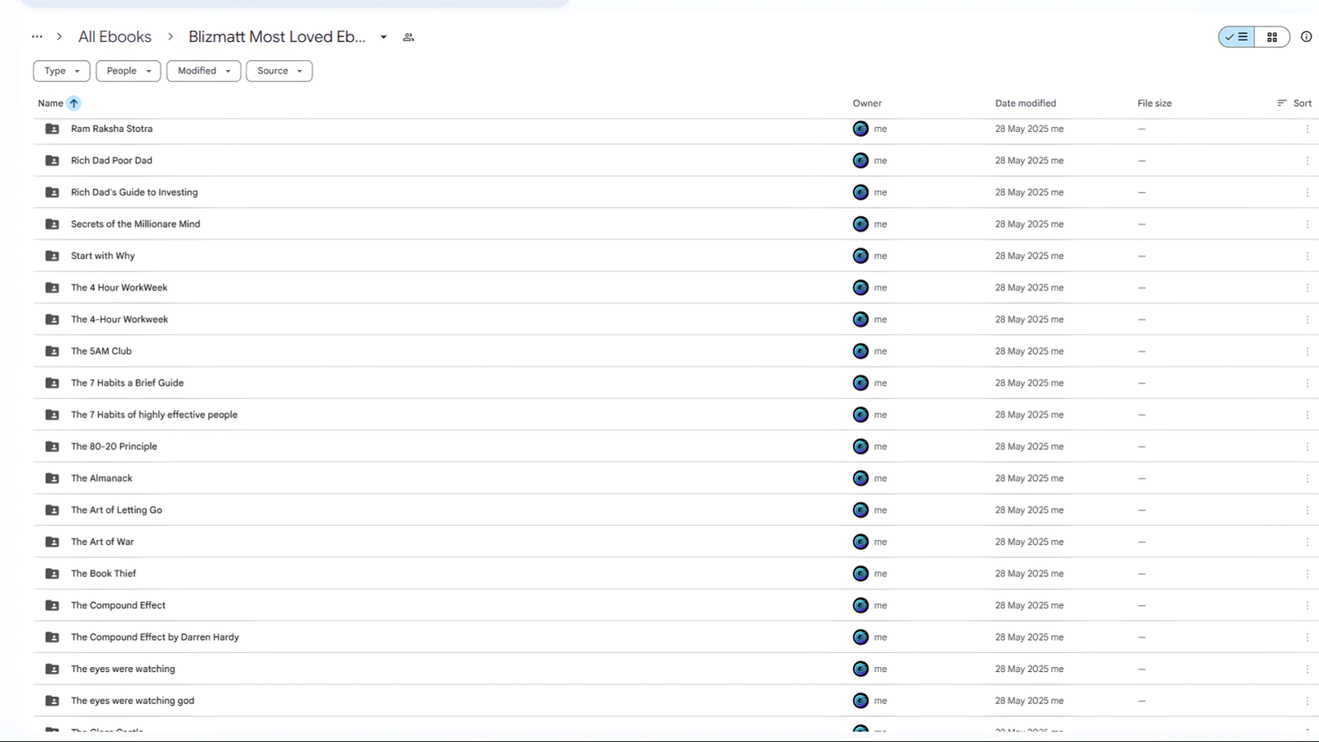Screen dimensions: 1319x742
Task: Open the People filter dropdown
Action: tap(128, 71)
